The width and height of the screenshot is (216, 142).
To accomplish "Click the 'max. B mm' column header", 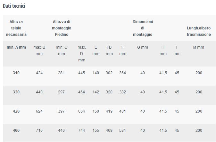I will pyautogui.click(x=39, y=51).
